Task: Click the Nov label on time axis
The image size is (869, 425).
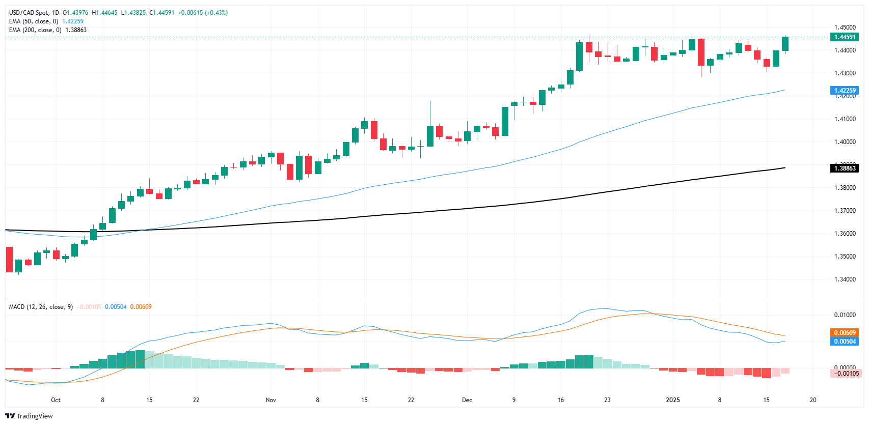Action: pos(271,400)
